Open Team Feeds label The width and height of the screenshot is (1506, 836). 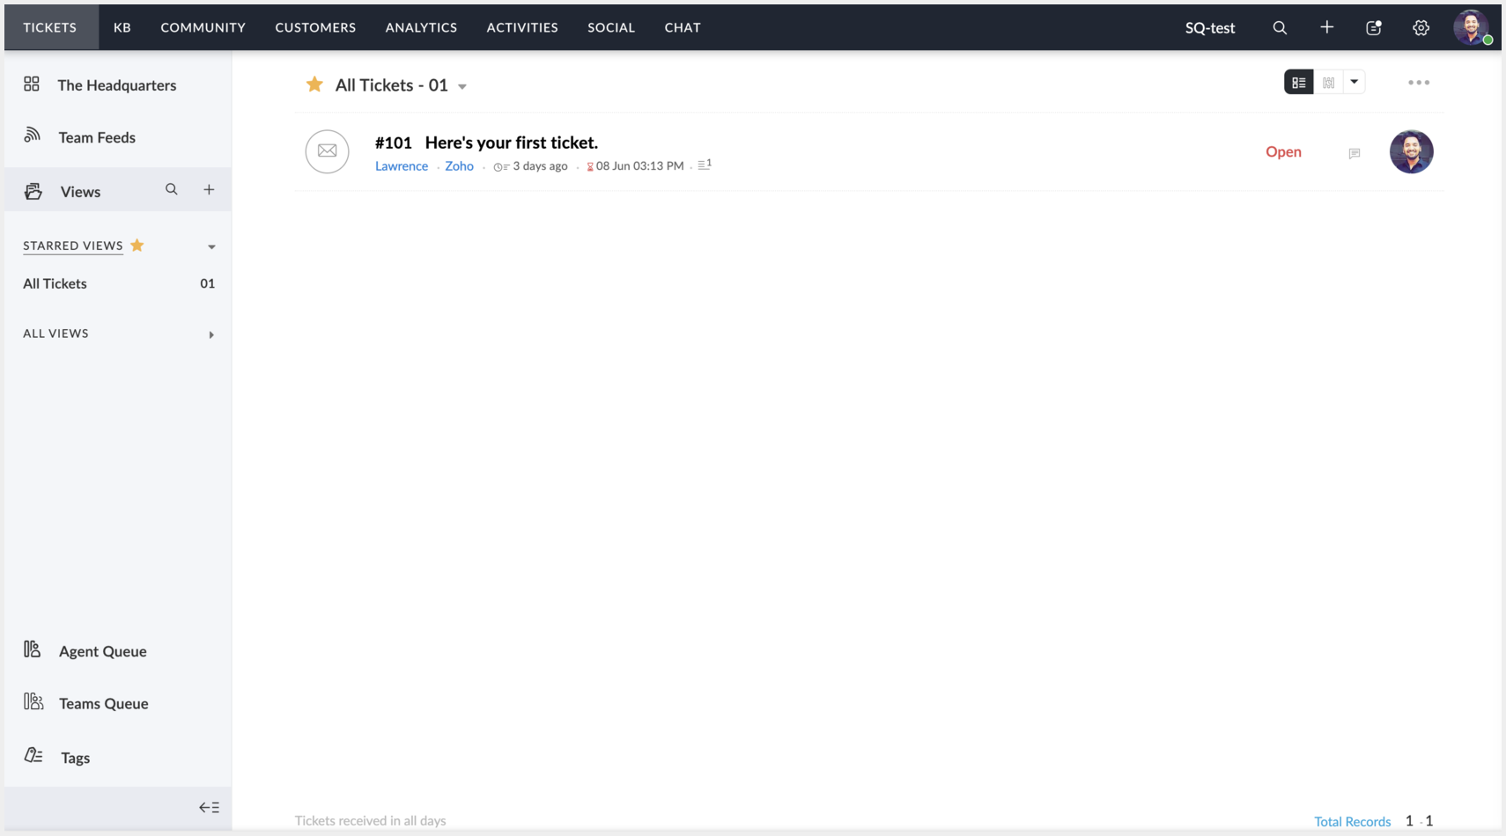97,137
